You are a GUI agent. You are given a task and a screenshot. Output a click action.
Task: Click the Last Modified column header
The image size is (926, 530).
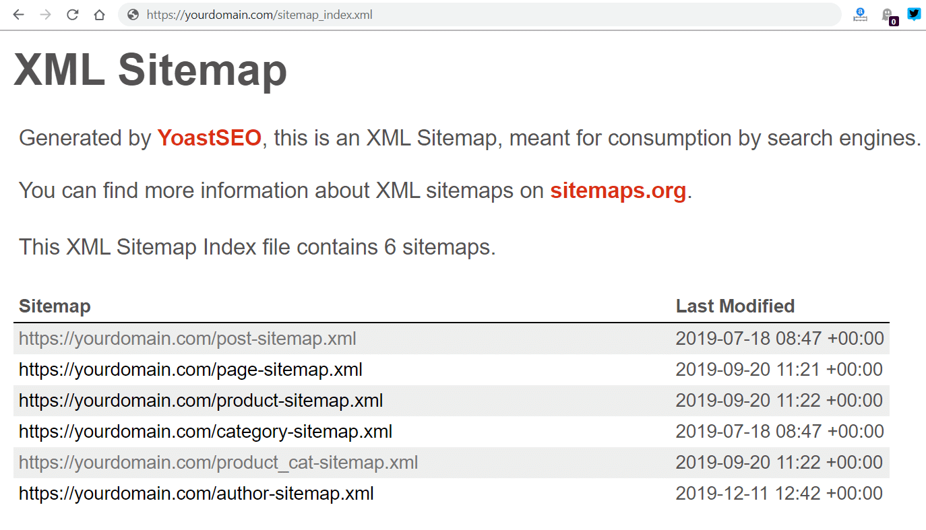click(735, 306)
